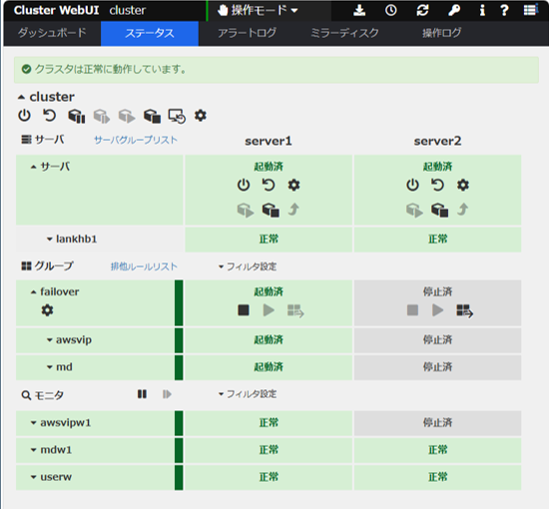Click cluster reboot icon under cluster heading
This screenshot has height=509, width=549.
tap(49, 116)
